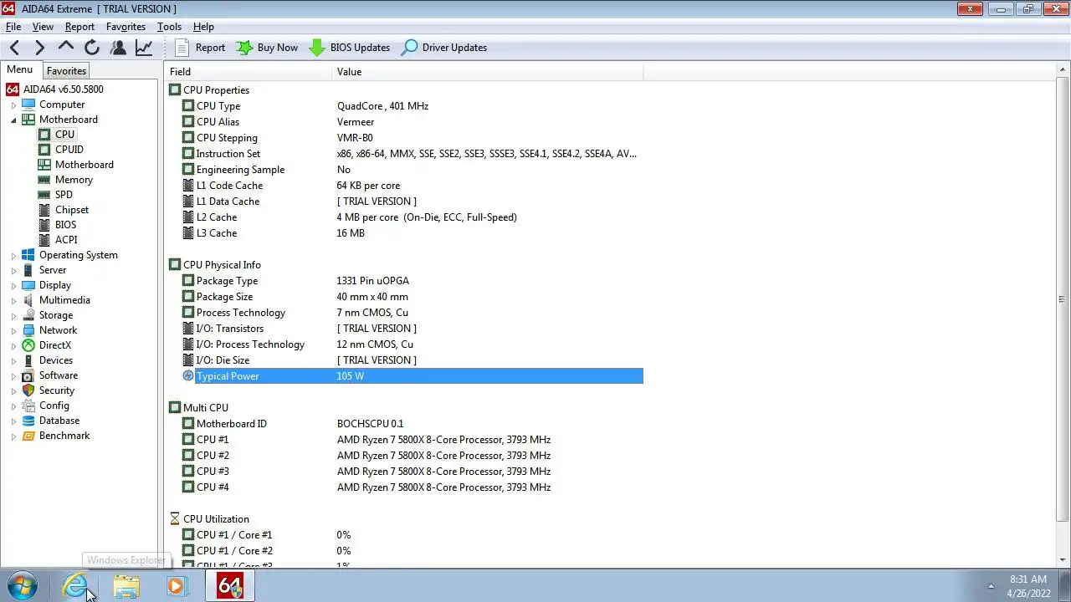Expand the DirectX tree node

pyautogui.click(x=13, y=346)
